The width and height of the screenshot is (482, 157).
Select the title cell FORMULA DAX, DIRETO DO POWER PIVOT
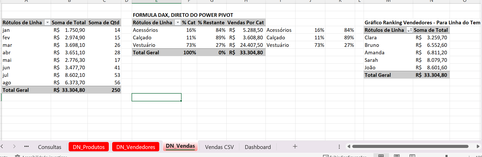pyautogui.click(x=183, y=15)
